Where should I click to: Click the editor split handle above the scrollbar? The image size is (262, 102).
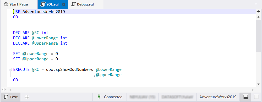point(258,12)
